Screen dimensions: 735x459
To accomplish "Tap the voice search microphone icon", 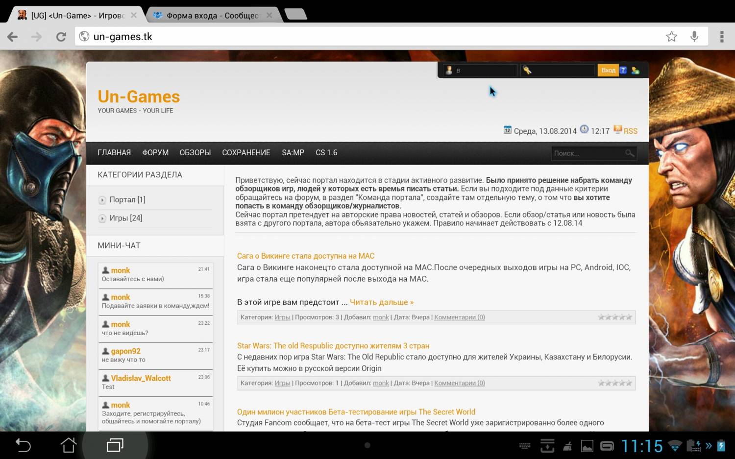I will point(694,37).
